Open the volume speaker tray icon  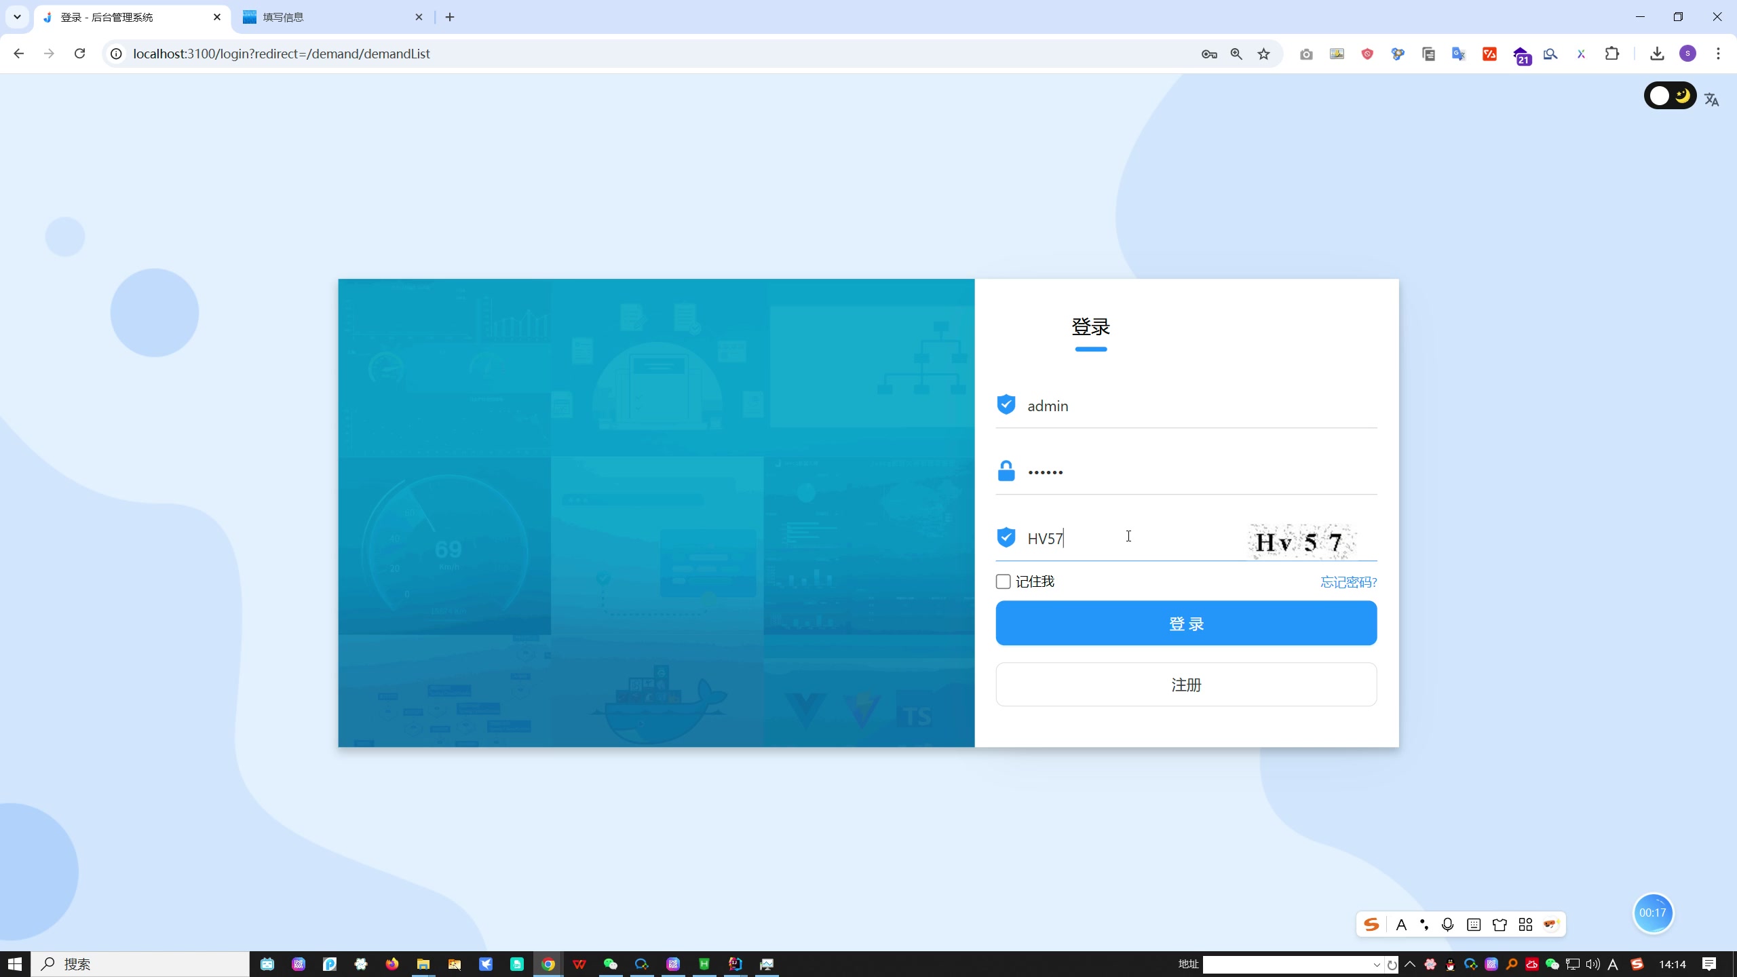point(1593,964)
